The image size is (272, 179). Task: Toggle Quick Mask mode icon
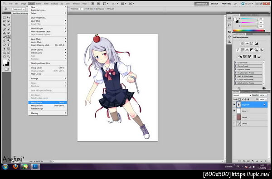tap(6, 69)
